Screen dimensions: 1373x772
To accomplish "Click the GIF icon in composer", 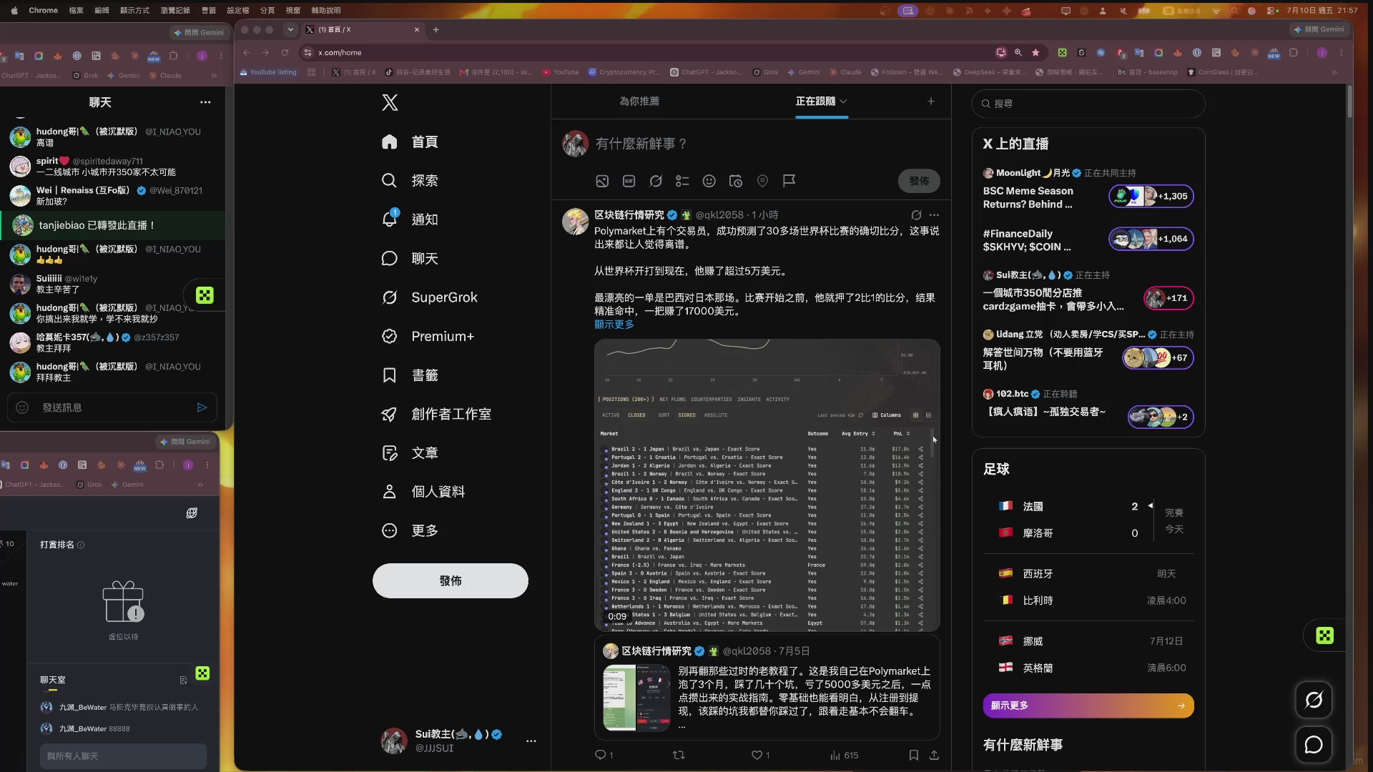I will [x=629, y=181].
